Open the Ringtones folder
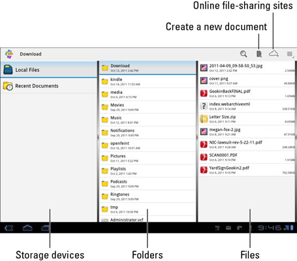The width and height of the screenshot is (297, 261). point(148,196)
